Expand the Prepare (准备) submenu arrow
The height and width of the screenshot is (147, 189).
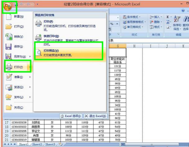30,77
